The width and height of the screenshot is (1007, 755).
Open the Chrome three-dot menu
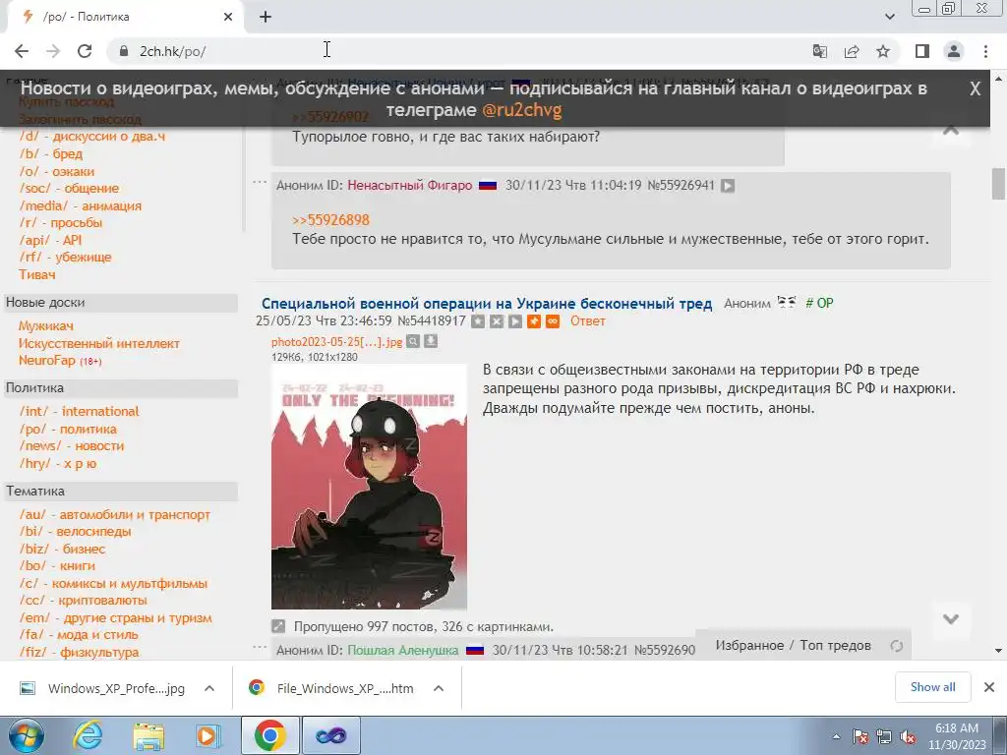[x=985, y=51]
